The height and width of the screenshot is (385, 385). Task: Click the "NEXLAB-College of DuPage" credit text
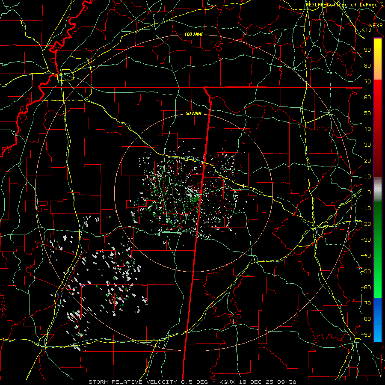[x=341, y=5]
